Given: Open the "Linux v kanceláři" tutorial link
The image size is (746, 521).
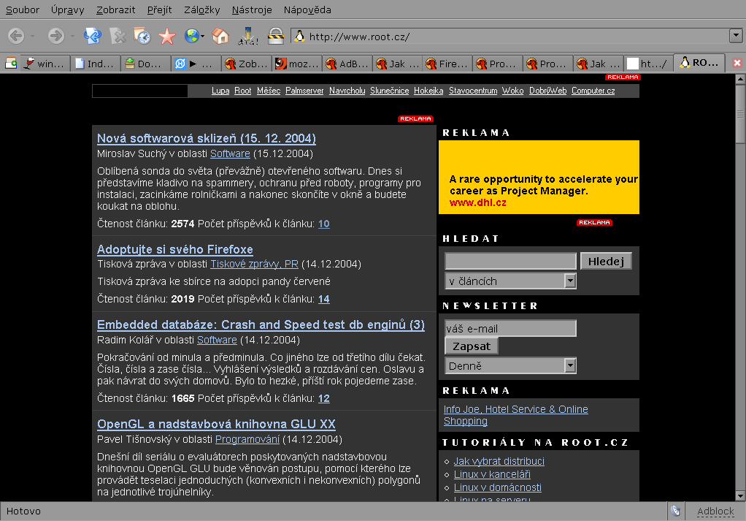Looking at the screenshot, I should click(x=492, y=474).
